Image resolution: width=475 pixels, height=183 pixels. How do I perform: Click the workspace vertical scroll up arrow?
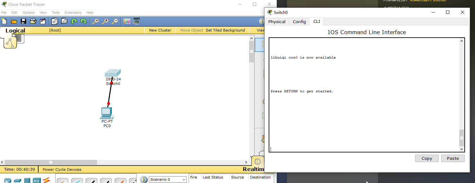[x=252, y=39]
